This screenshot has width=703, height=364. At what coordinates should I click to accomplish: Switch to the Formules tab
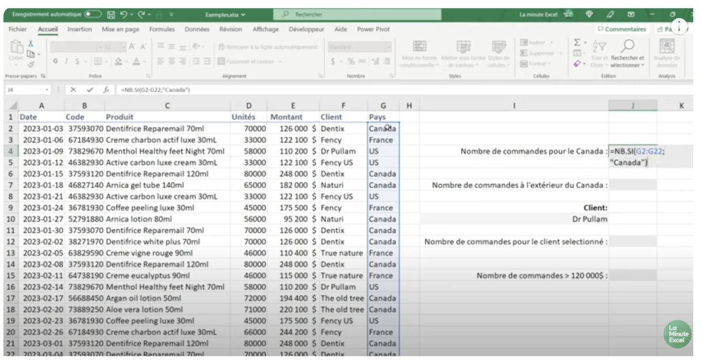(x=162, y=29)
